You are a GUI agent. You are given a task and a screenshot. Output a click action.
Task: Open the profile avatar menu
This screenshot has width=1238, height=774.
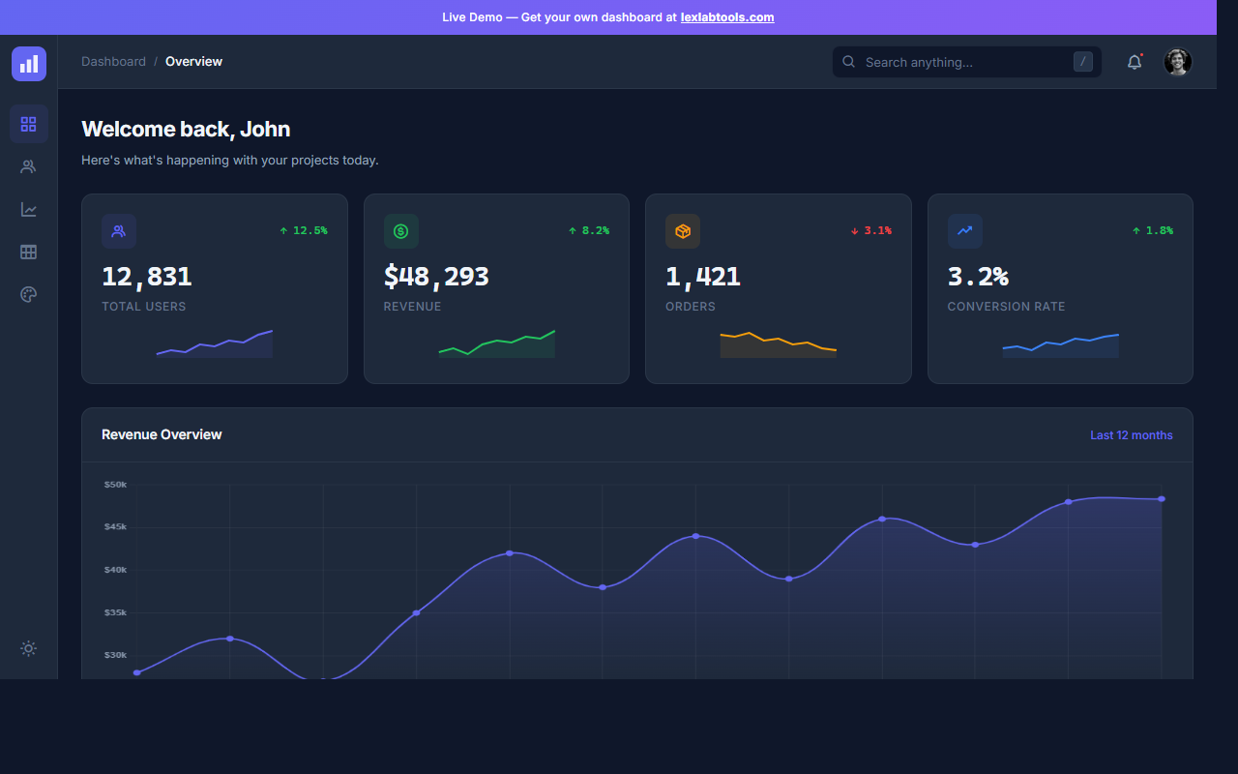[1177, 61]
